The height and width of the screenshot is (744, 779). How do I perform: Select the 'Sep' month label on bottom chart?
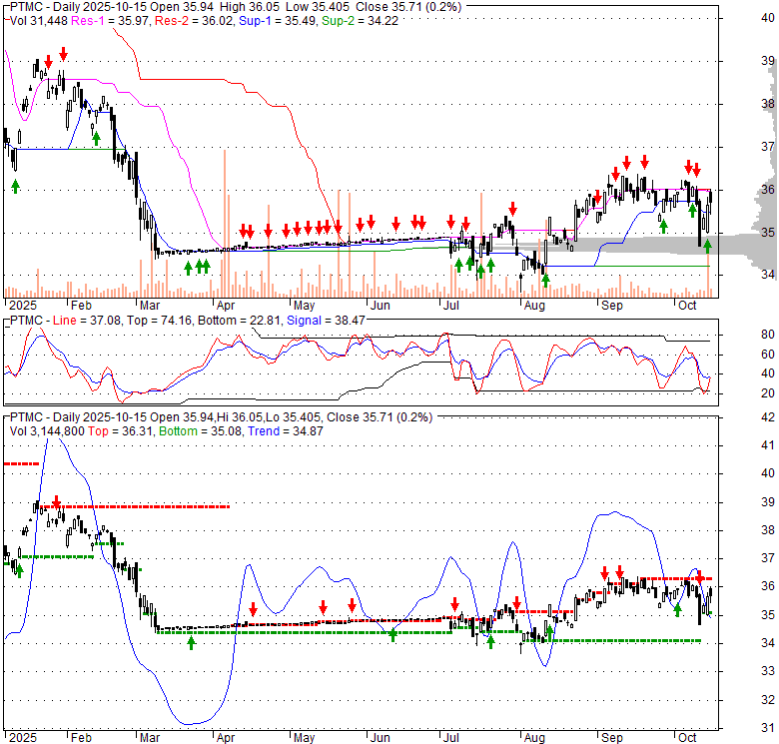tap(612, 738)
